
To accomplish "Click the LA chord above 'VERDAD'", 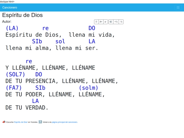I will coord(35,101).
